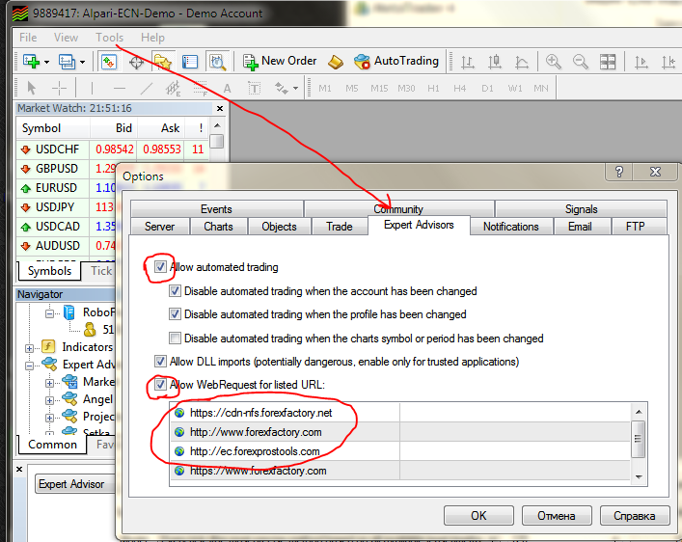Switch to the Server tab
682x542 pixels.
coord(159,227)
